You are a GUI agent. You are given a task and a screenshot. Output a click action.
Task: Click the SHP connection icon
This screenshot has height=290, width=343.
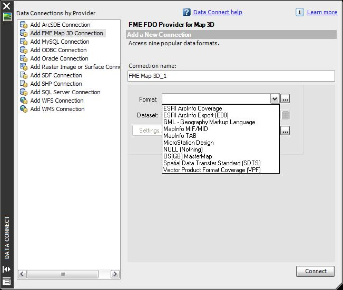pos(24,84)
